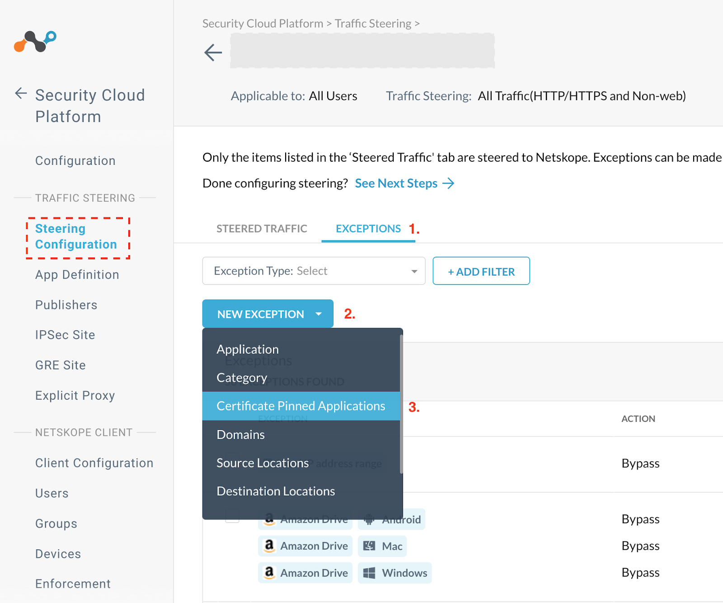Open Configuration in the sidebar
The height and width of the screenshot is (603, 723).
pyautogui.click(x=75, y=161)
